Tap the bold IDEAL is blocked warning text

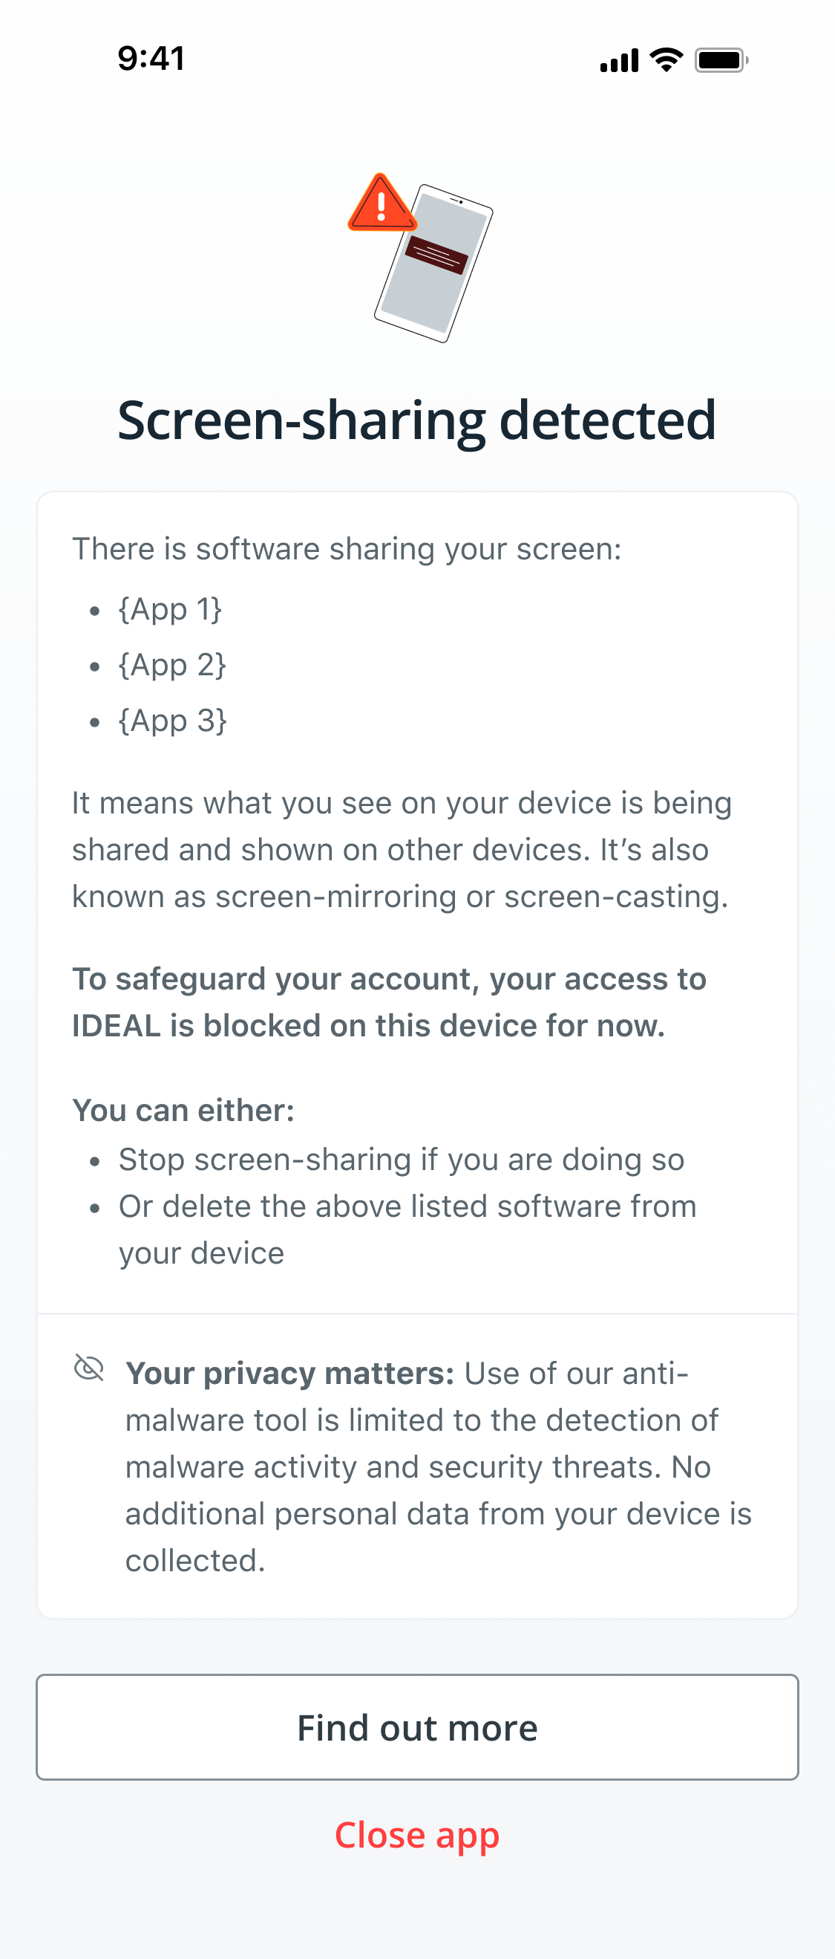click(389, 1002)
